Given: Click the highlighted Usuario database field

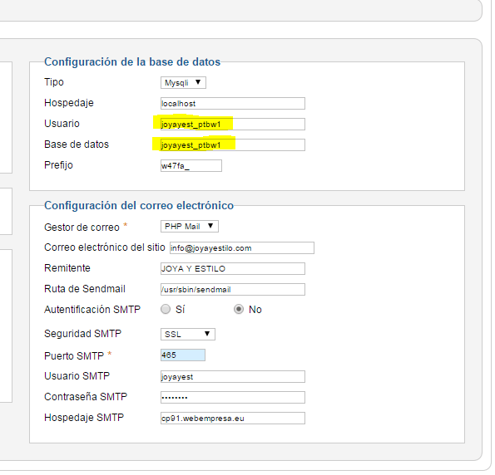Looking at the screenshot, I should pyautogui.click(x=233, y=125).
